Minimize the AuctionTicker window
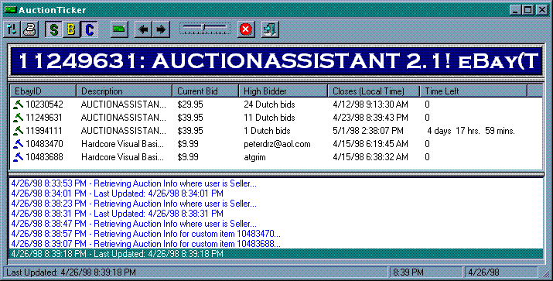 pyautogui.click(x=516, y=10)
